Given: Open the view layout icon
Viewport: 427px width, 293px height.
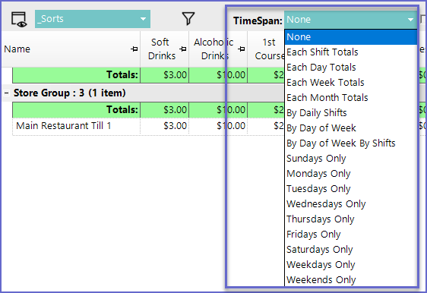Looking at the screenshot, I should point(19,19).
